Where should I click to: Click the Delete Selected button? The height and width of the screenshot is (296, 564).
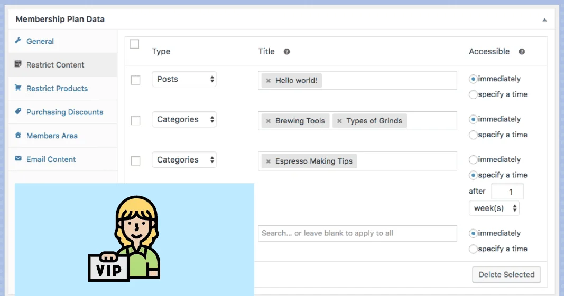coord(506,274)
